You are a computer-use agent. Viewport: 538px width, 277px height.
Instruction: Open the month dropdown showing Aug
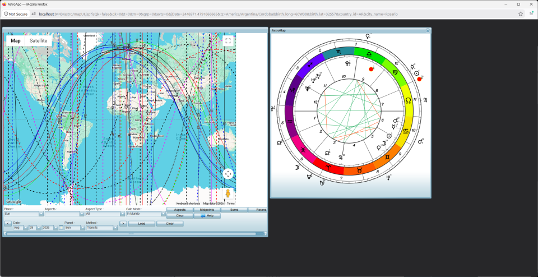[21, 228]
